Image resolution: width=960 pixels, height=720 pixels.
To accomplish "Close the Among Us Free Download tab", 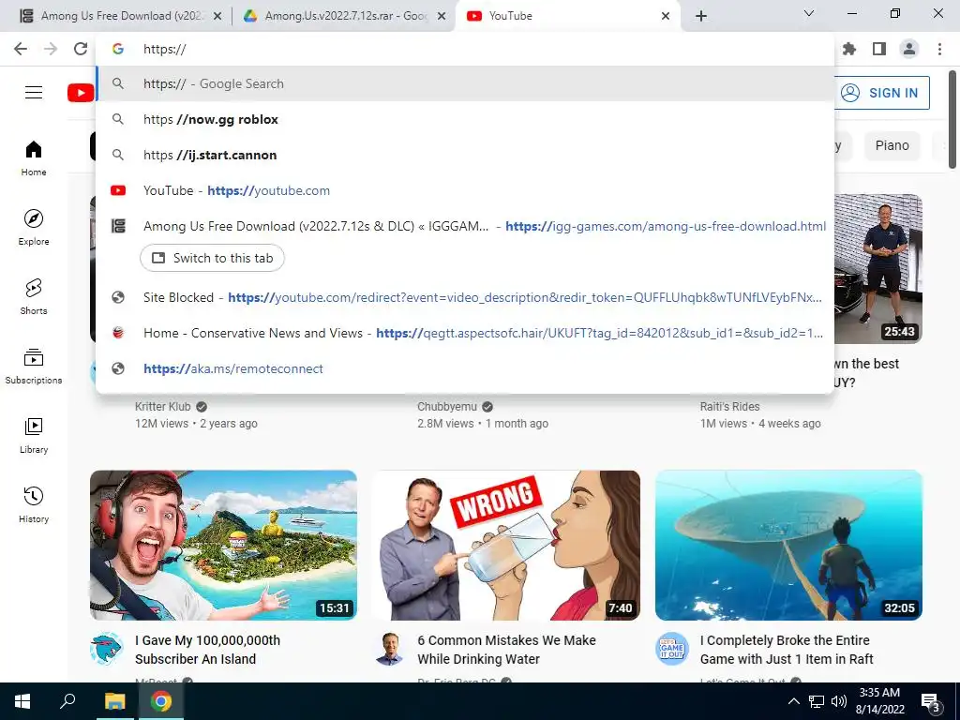I will 217,17.
